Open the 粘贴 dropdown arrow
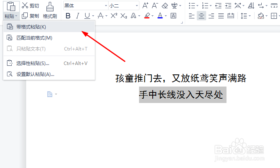This screenshot has height=168, width=280. click(x=16, y=16)
